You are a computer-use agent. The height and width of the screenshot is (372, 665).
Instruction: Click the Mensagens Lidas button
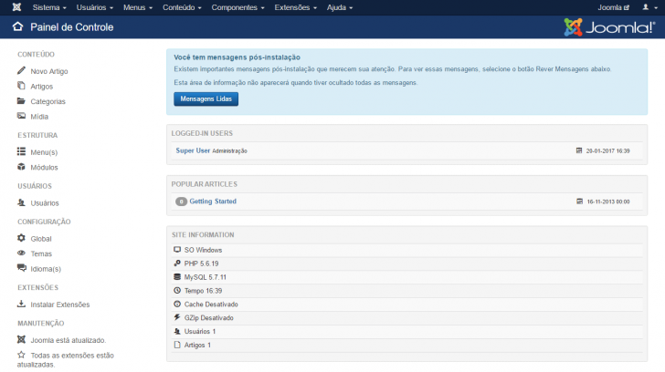click(x=206, y=99)
